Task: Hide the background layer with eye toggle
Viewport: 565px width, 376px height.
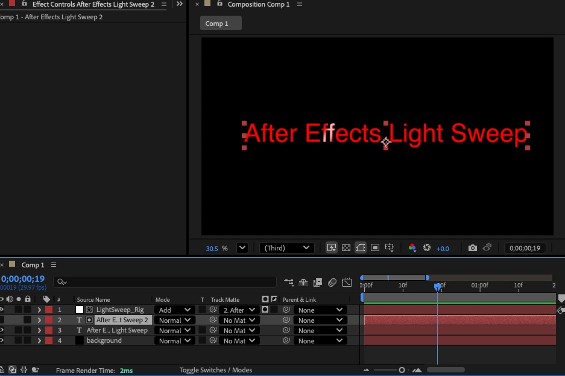Action: point(2,340)
